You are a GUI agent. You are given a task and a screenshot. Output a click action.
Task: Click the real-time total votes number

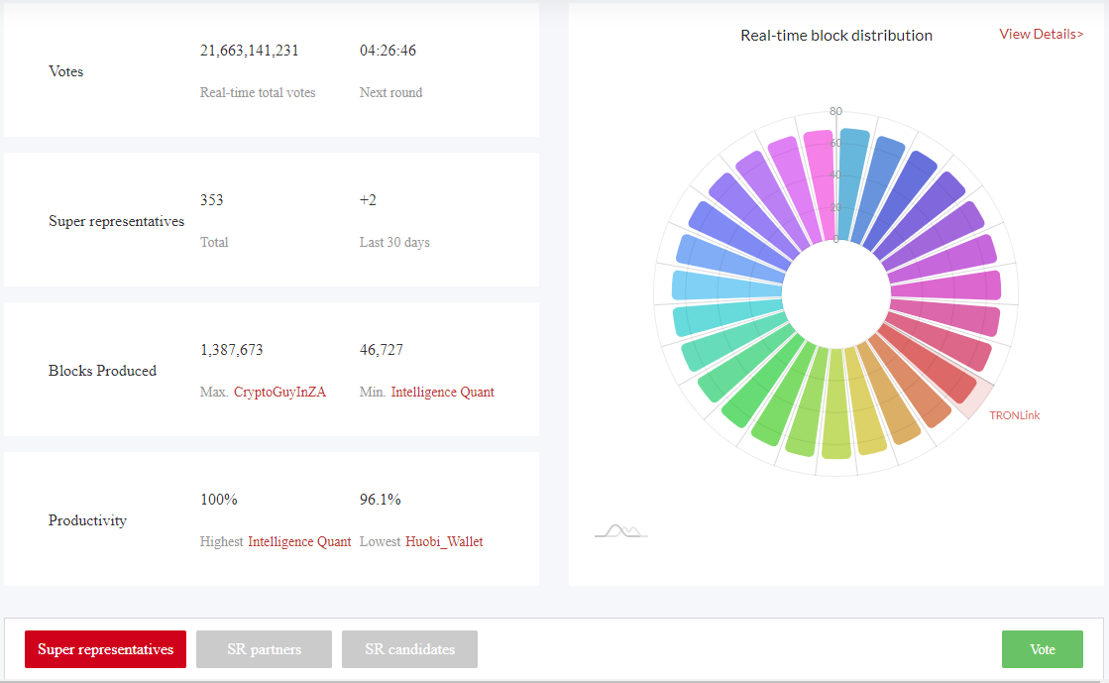point(249,51)
